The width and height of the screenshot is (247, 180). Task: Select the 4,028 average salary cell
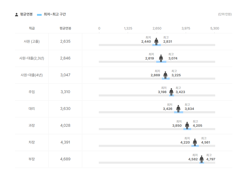pyautogui.click(x=65, y=125)
